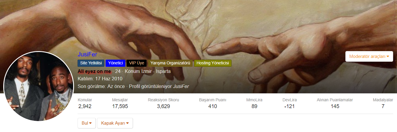View the Madalyalar count 7
This screenshot has height=132, width=397.
[x=383, y=106]
